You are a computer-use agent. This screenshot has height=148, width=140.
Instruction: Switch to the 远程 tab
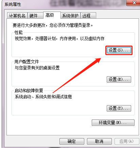pos(88,16)
